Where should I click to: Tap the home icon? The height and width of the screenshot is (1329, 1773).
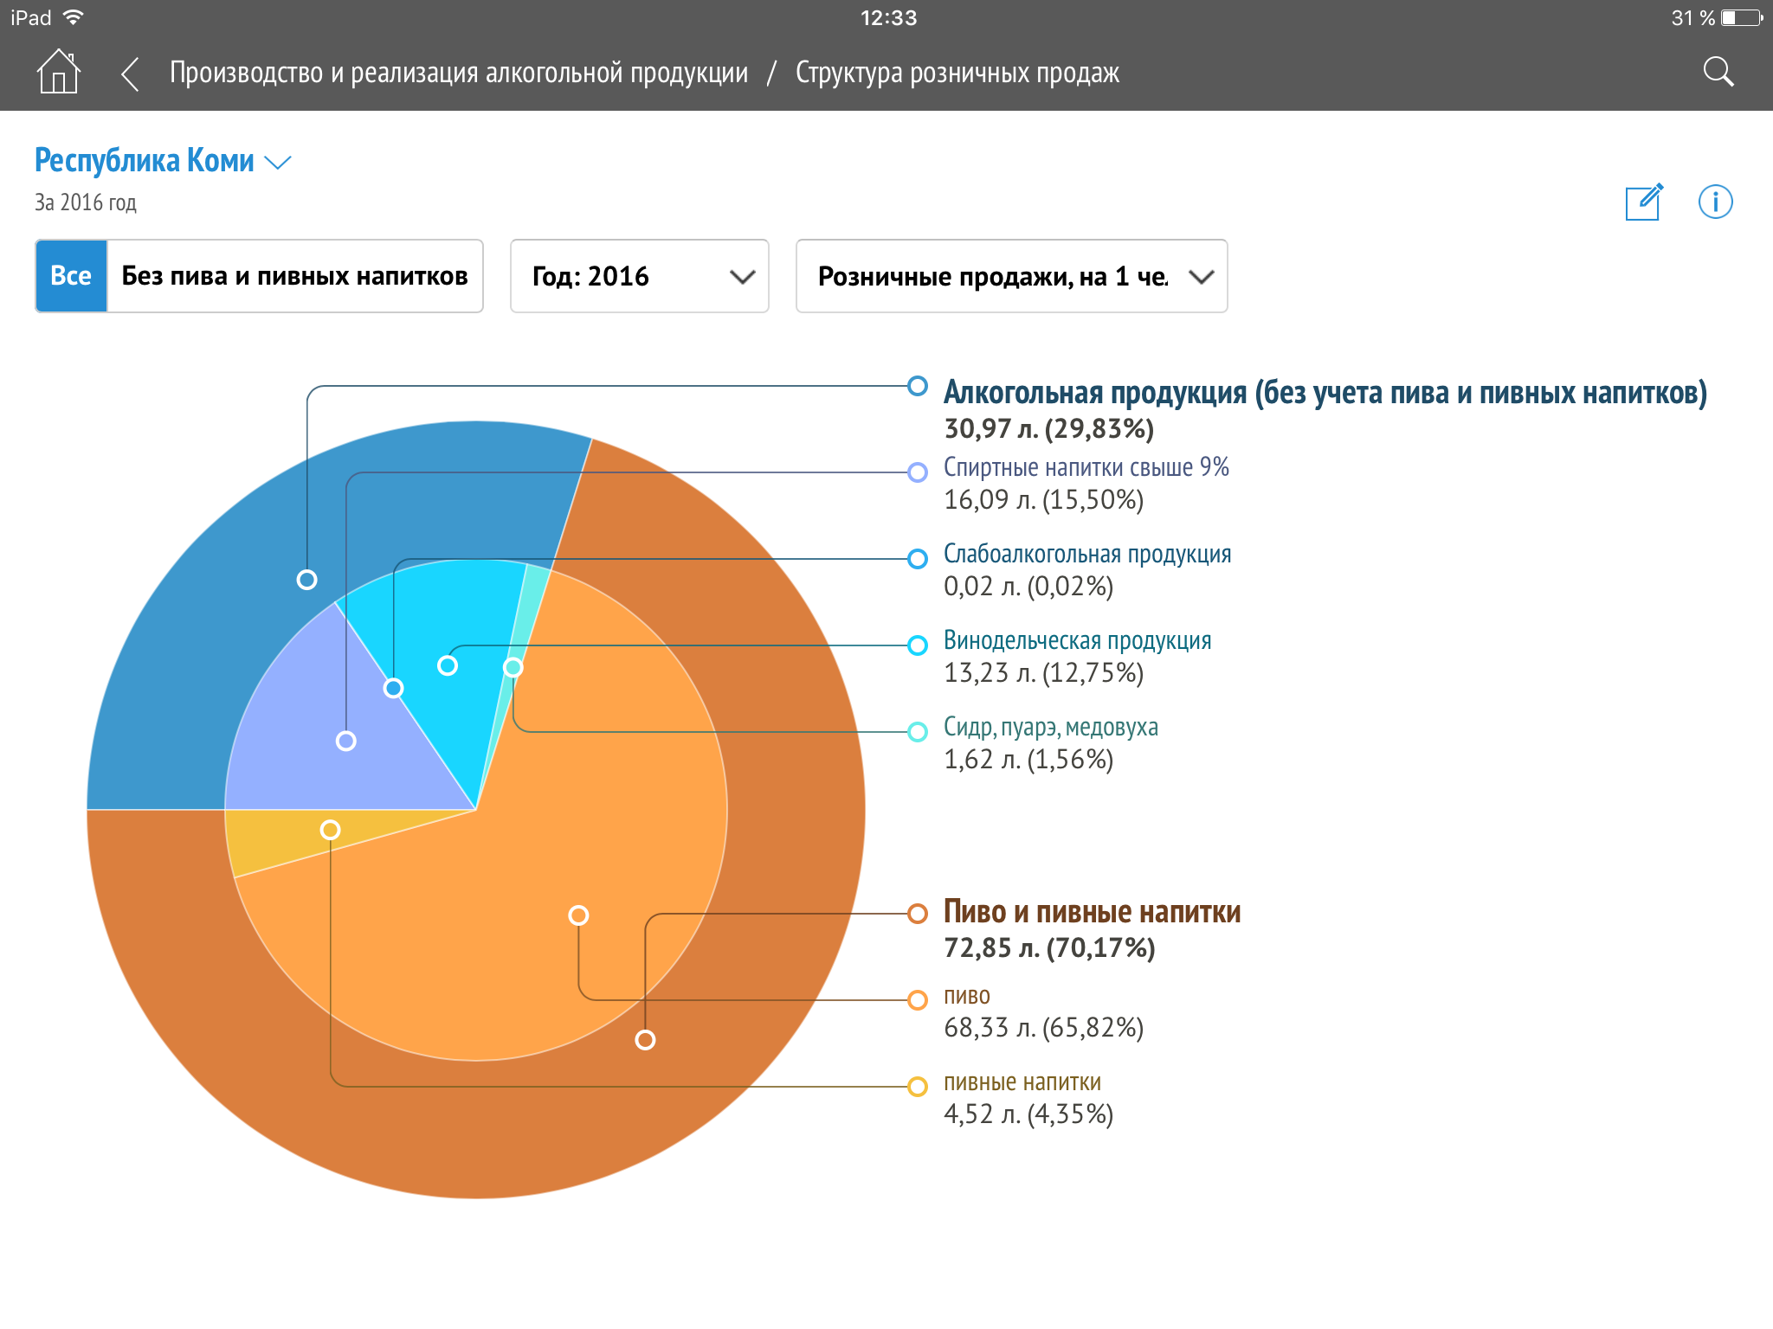point(58,72)
